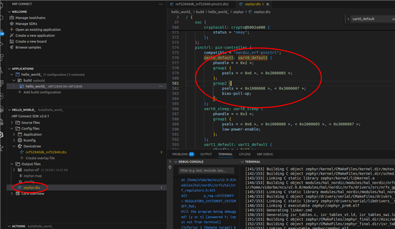Image resolution: width=395 pixels, height=229 pixels.
Task: Click the Create a new board icon
Action: (12, 41)
